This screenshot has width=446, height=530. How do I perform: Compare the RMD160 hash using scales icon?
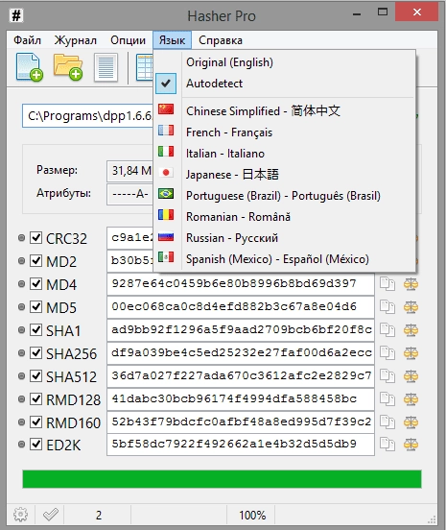[x=411, y=422]
